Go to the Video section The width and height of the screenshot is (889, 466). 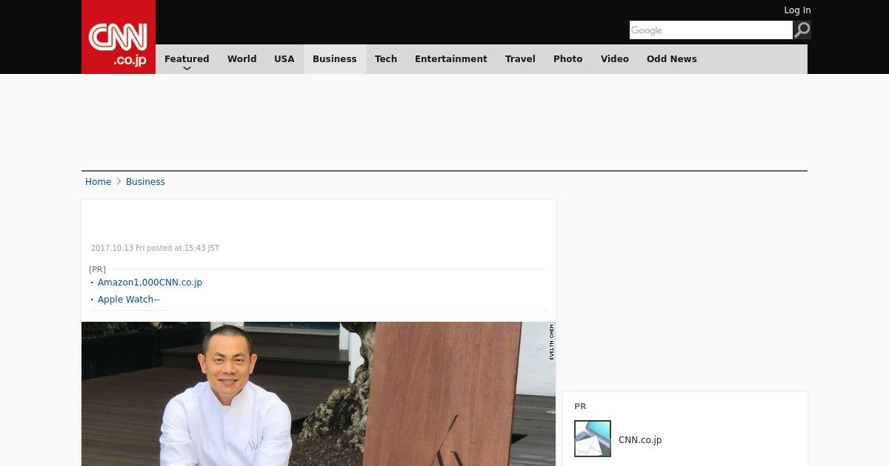(x=615, y=59)
